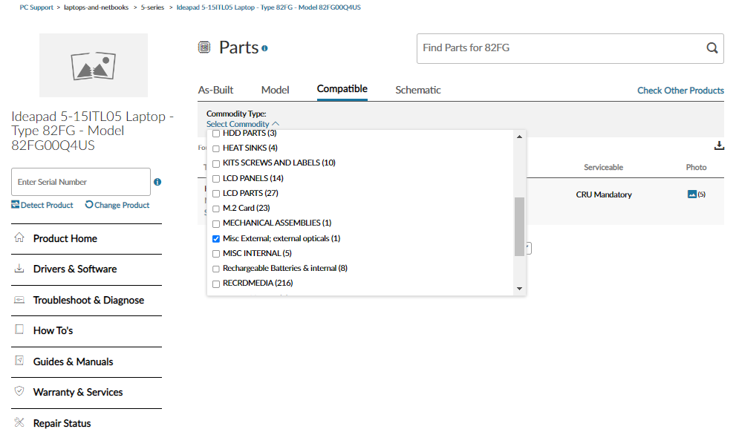Click the Detect Product link
The width and height of the screenshot is (739, 429).
click(42, 205)
